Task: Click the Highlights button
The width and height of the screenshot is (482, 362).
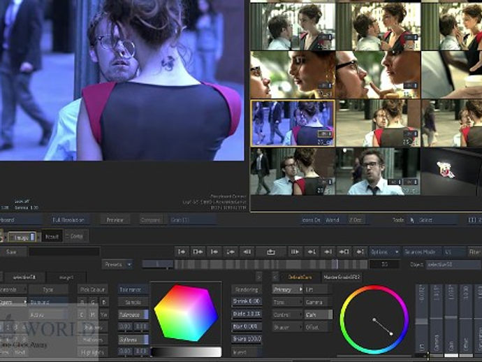Action: click(x=92, y=352)
